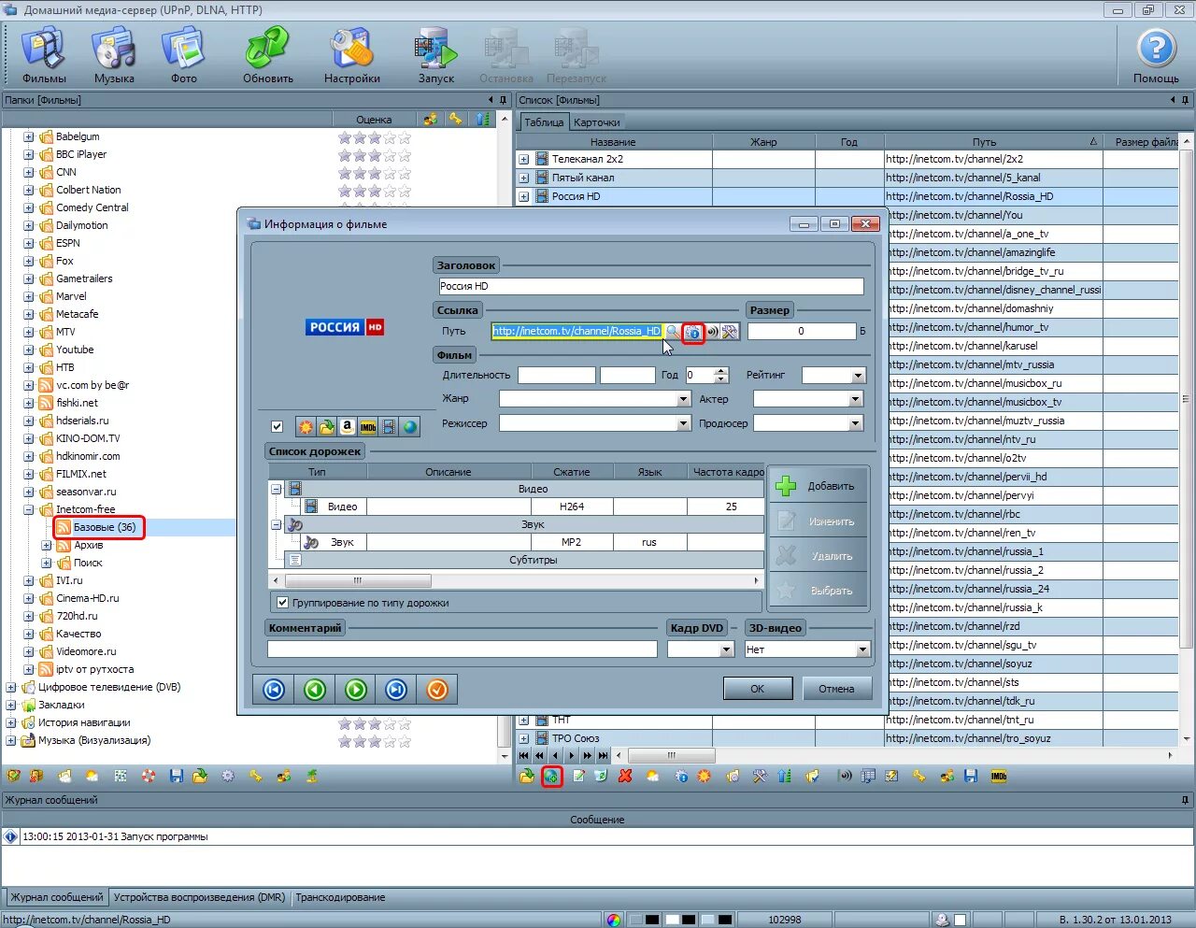
Task: Select the Базовые (36) folder in tree
Action: click(x=105, y=528)
